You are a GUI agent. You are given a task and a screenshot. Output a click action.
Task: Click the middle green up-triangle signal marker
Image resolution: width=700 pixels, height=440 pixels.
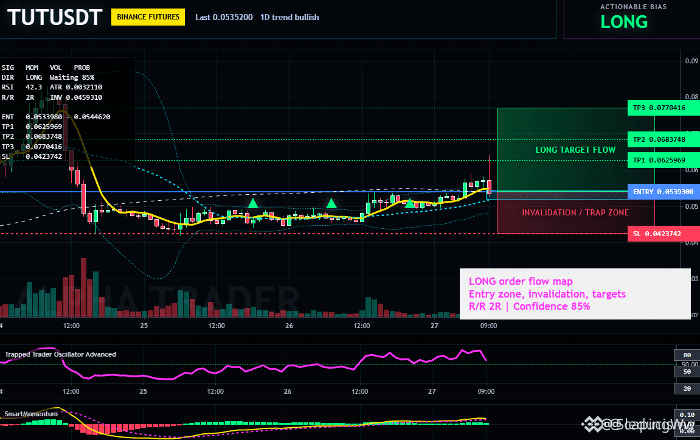tap(331, 203)
